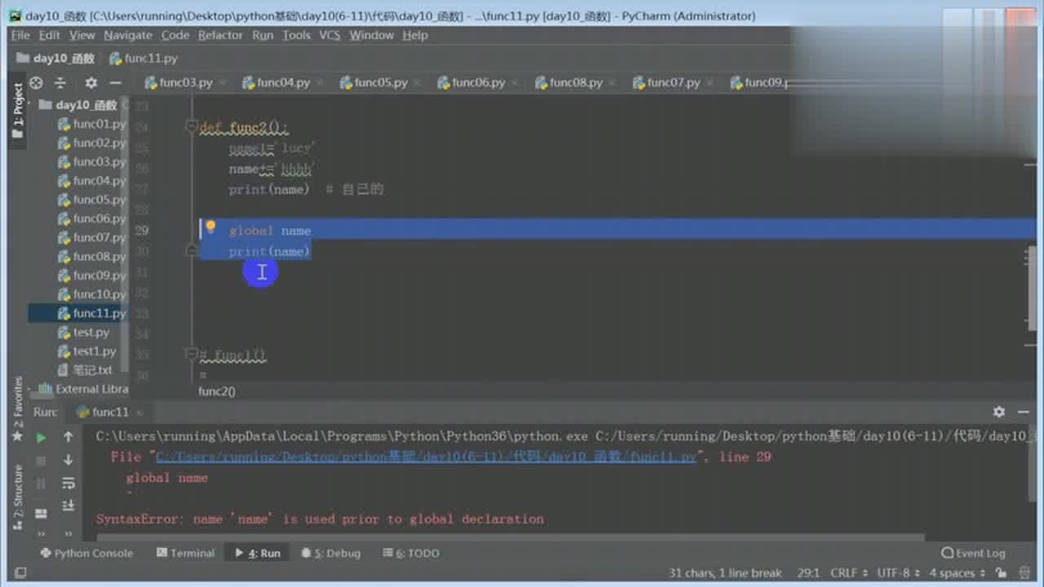Click the scroll-from-source target icon in Project panel

(36, 82)
